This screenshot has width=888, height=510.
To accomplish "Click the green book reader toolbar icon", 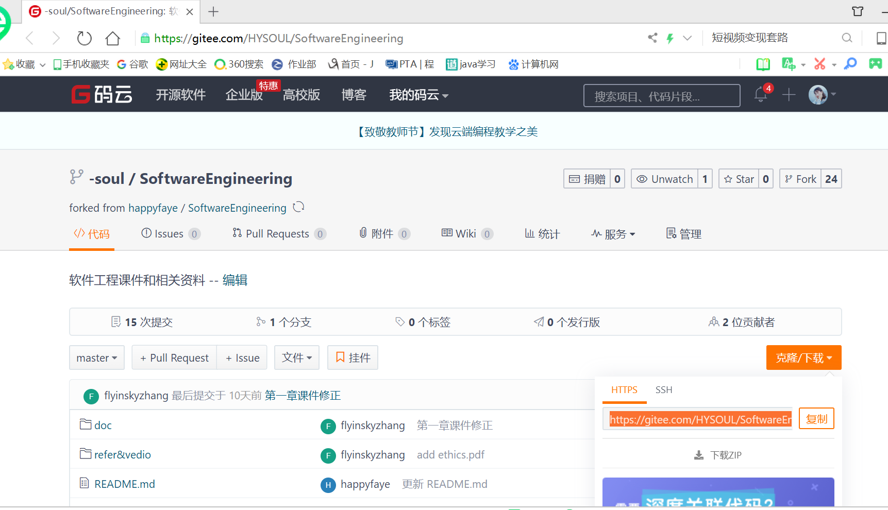I will tap(763, 64).
